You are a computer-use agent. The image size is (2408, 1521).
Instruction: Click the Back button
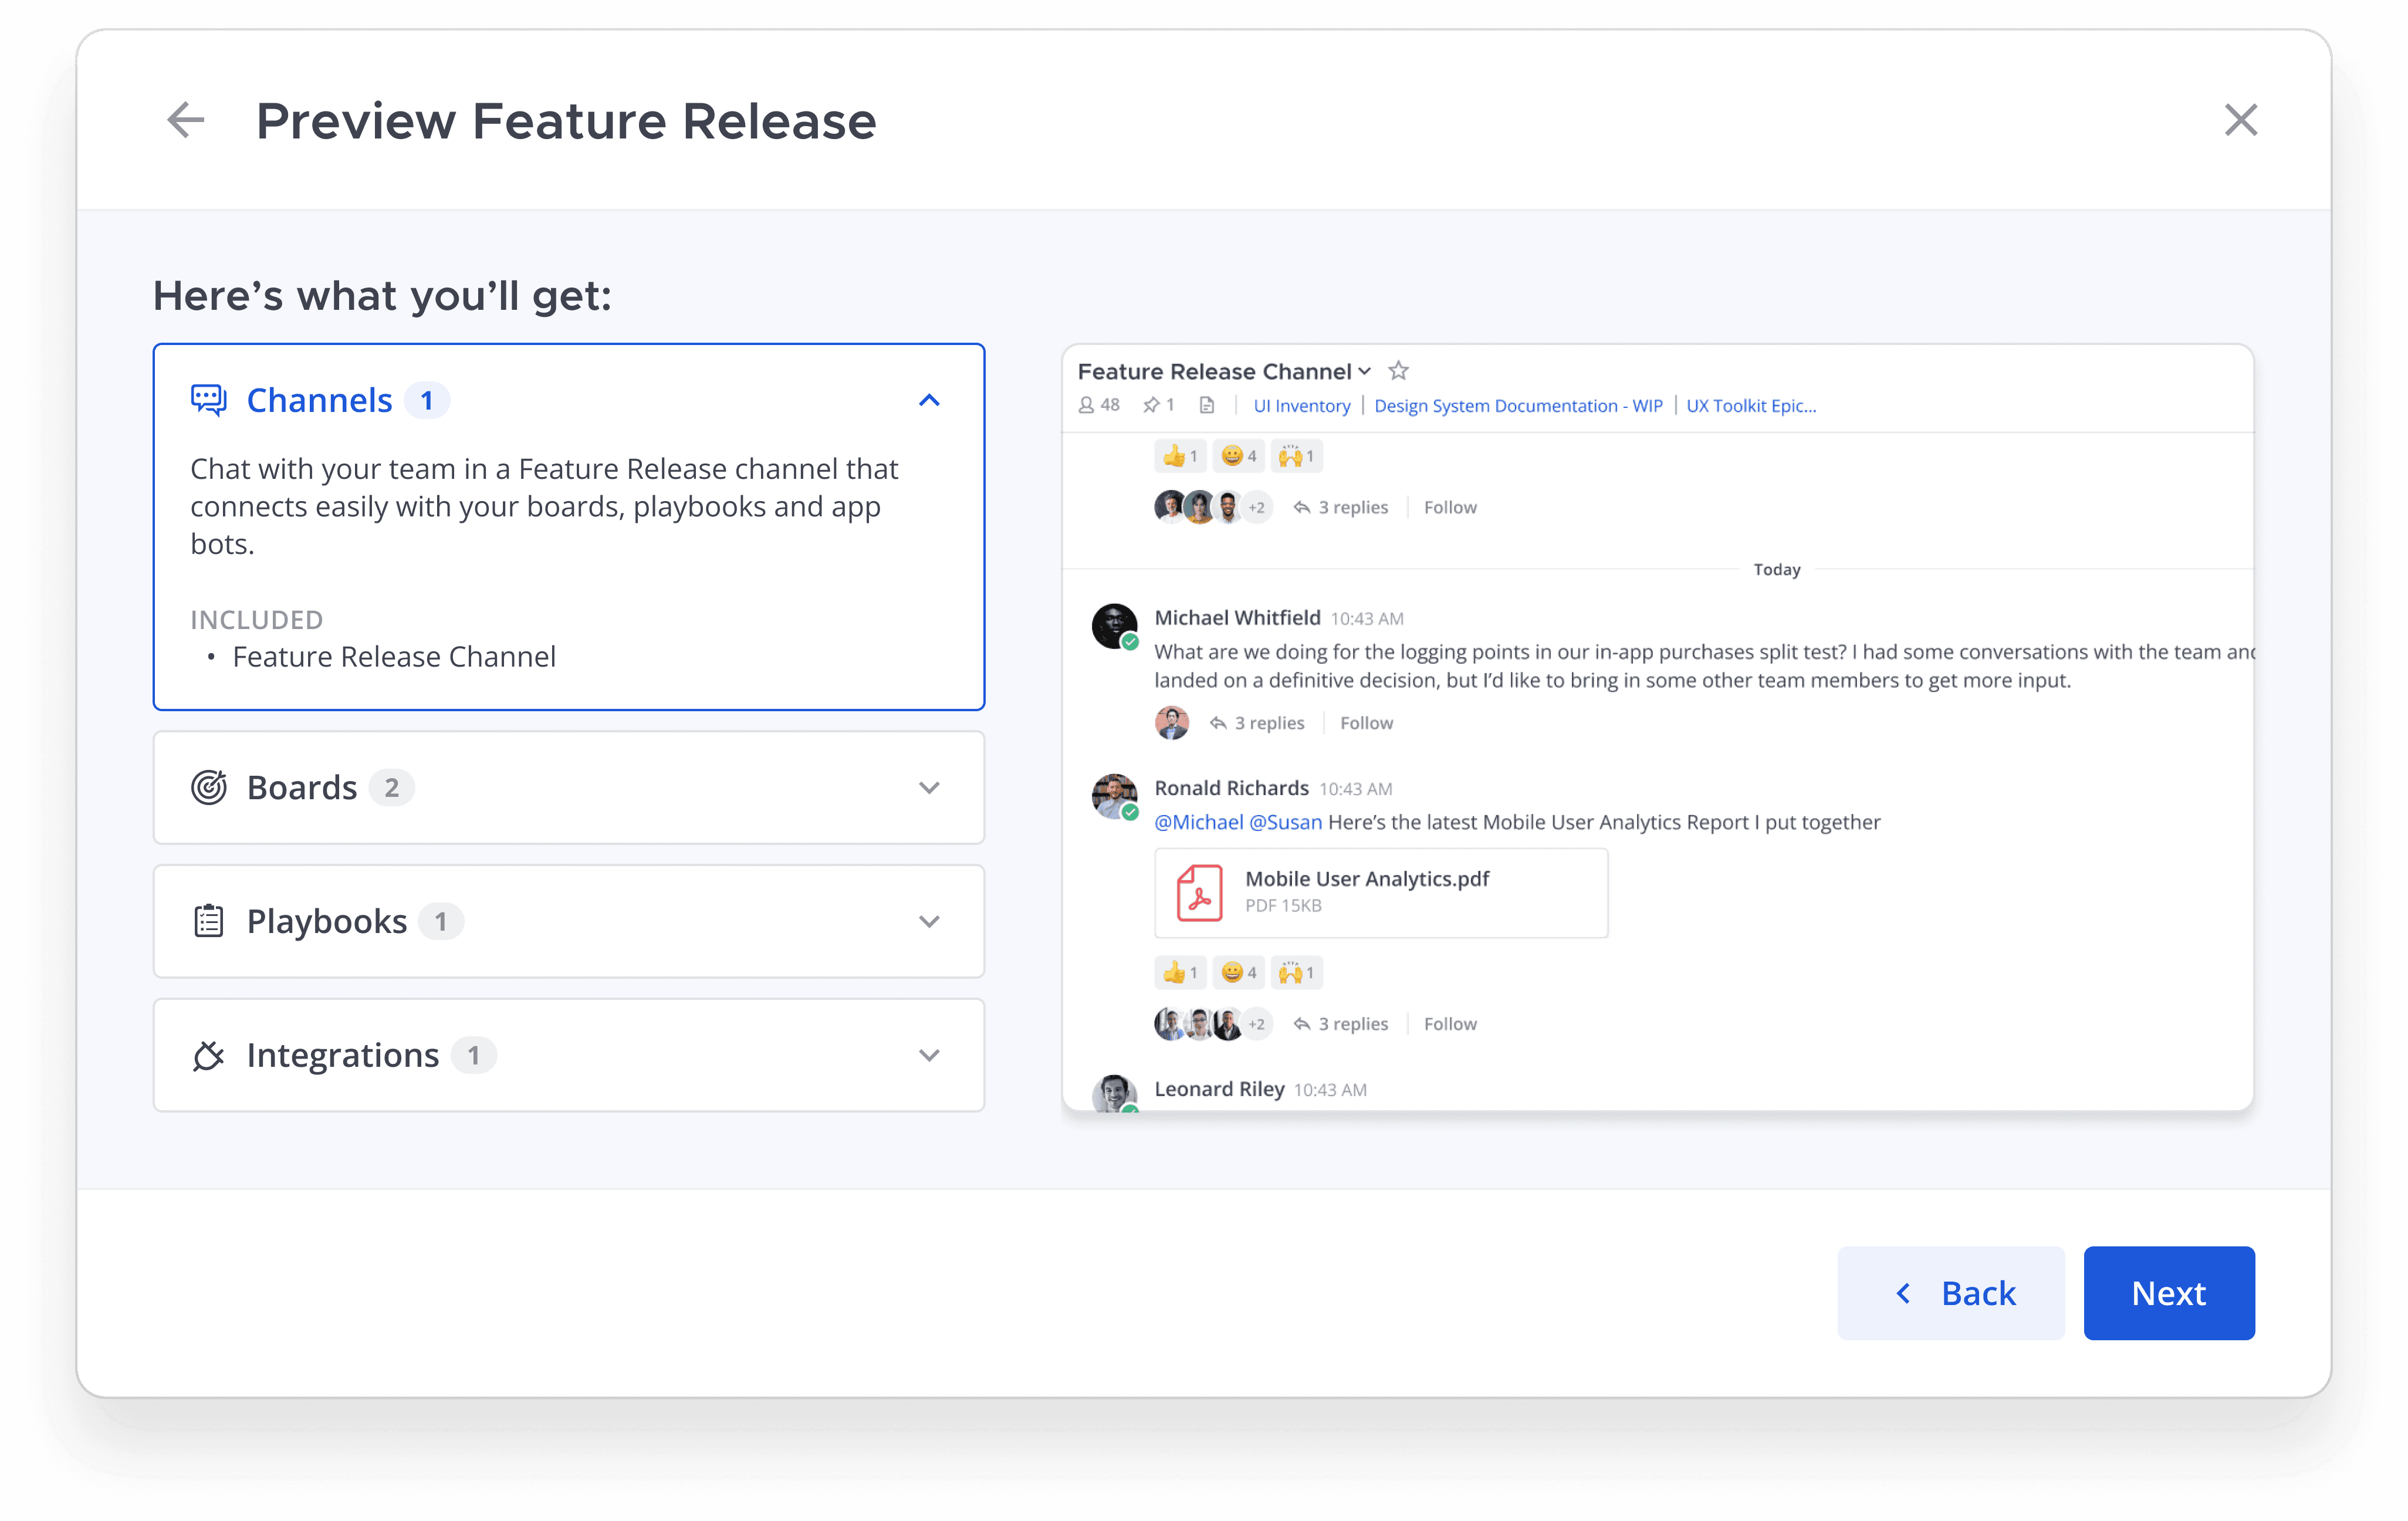tap(1950, 1293)
